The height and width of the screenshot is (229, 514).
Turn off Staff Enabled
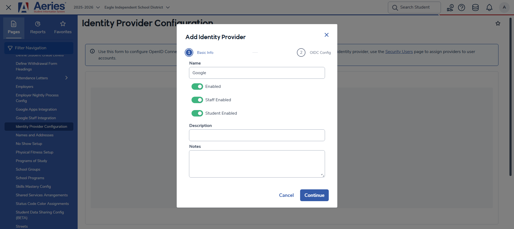(197, 100)
